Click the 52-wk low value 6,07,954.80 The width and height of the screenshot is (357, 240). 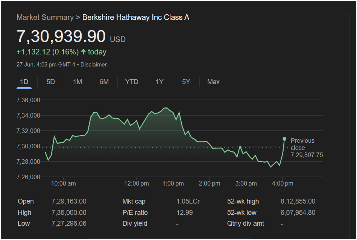pyautogui.click(x=298, y=213)
